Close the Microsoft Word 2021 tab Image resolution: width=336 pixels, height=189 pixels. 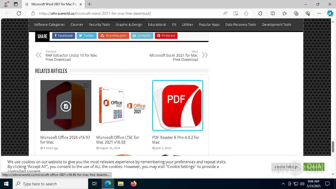click(81, 4)
